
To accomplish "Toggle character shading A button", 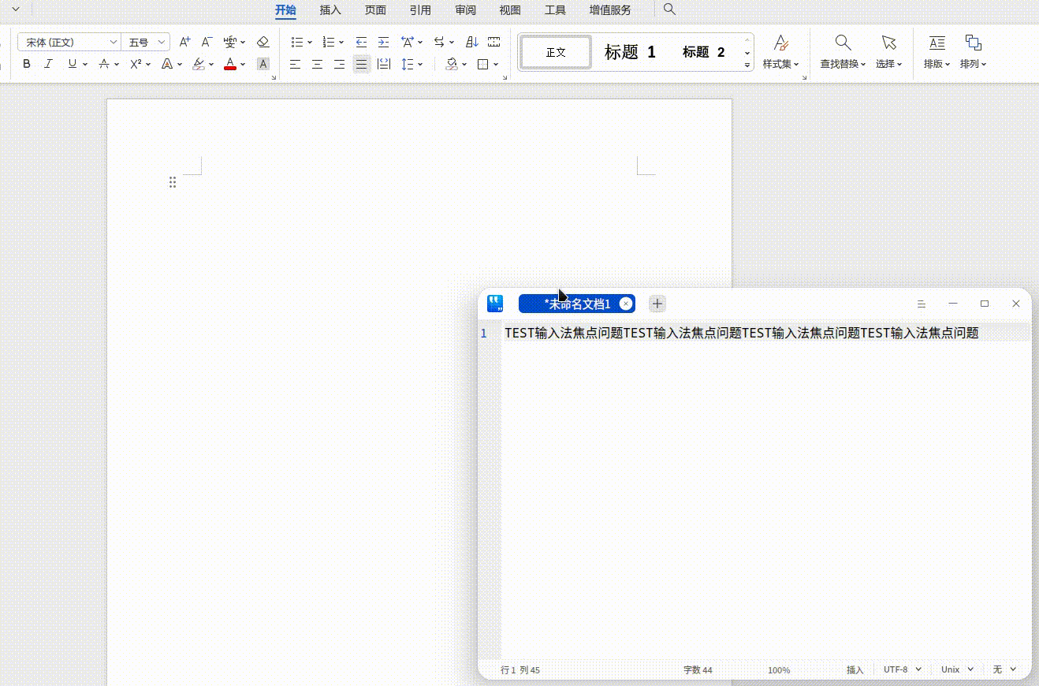I will [x=263, y=64].
